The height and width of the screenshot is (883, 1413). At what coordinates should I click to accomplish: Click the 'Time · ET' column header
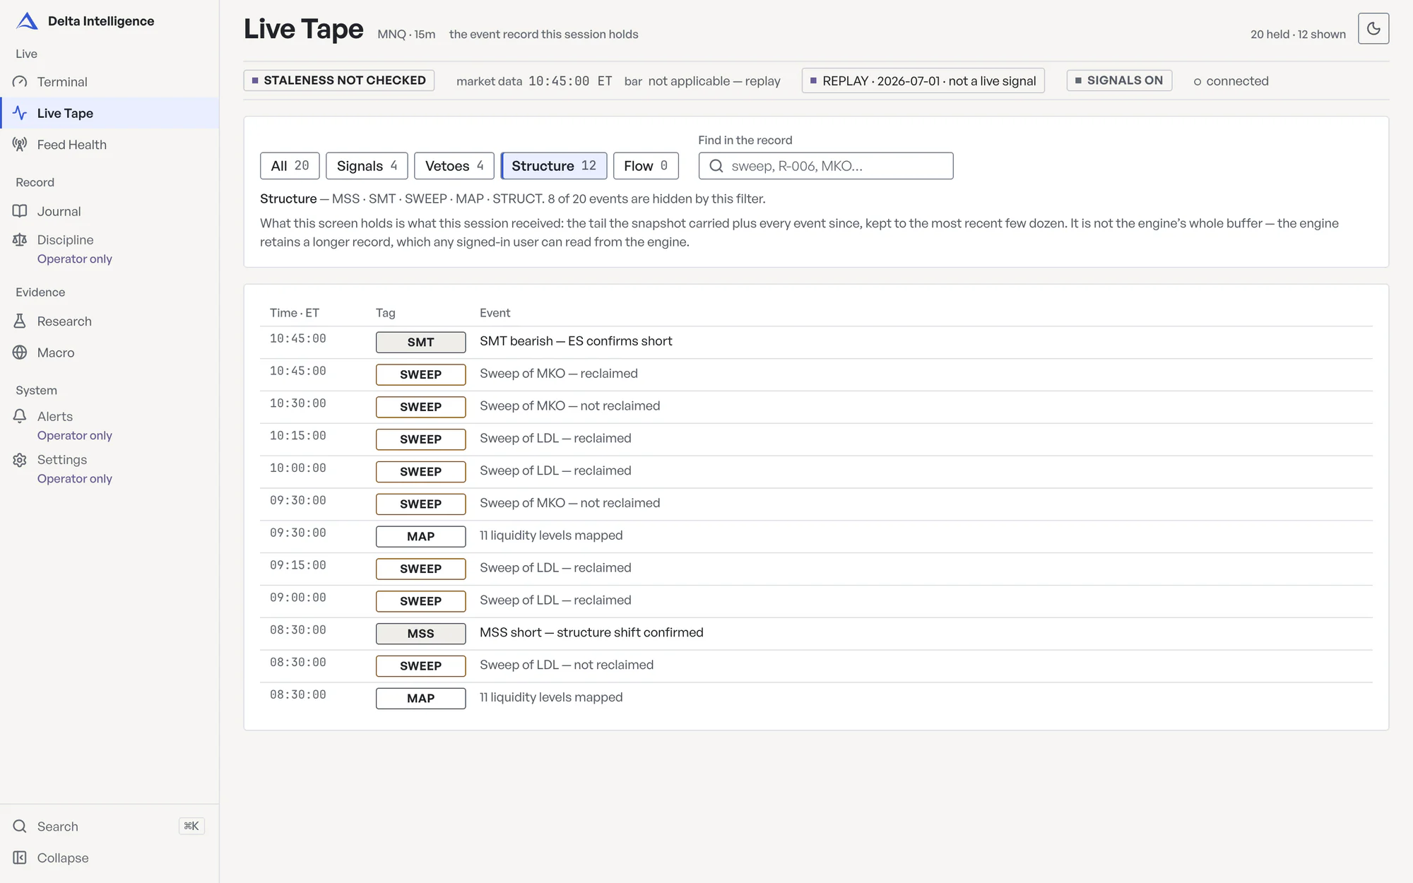[295, 313]
